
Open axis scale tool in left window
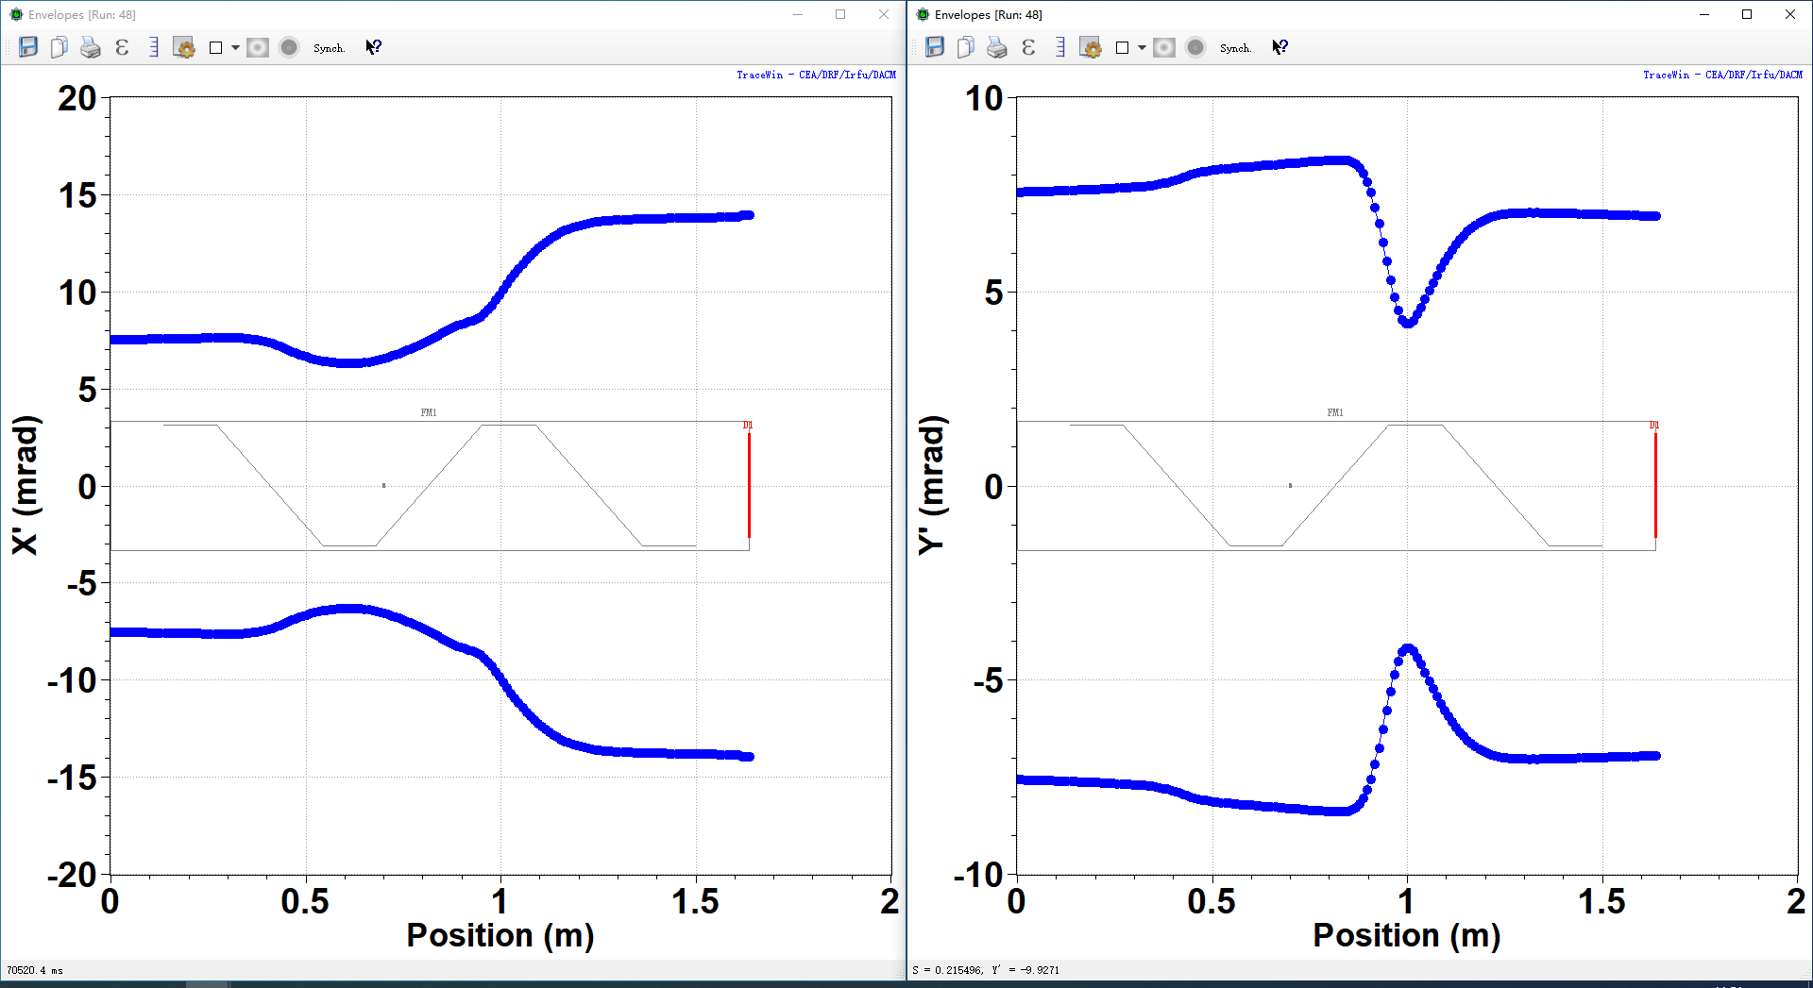(x=153, y=47)
